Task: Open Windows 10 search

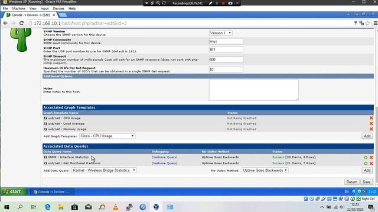Action: (20, 207)
